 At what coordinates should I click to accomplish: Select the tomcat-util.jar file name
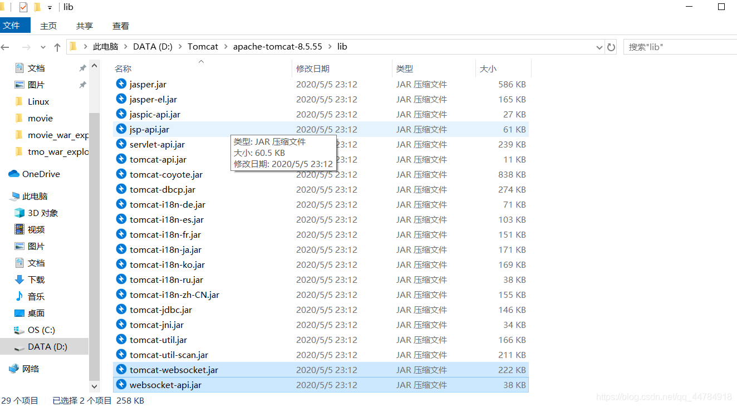(158, 340)
